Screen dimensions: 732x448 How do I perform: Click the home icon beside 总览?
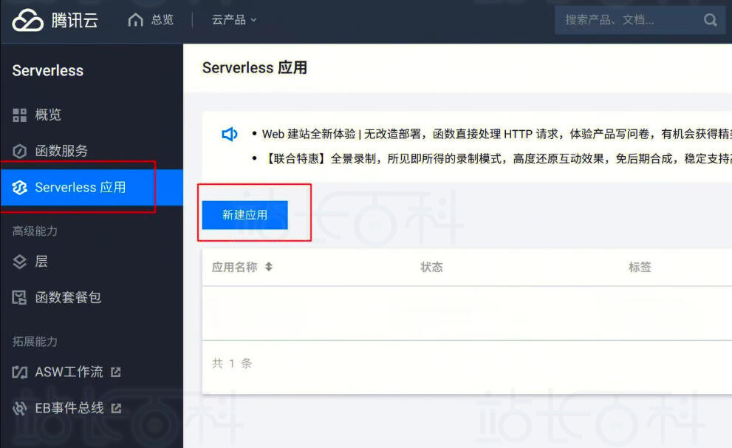(x=135, y=20)
